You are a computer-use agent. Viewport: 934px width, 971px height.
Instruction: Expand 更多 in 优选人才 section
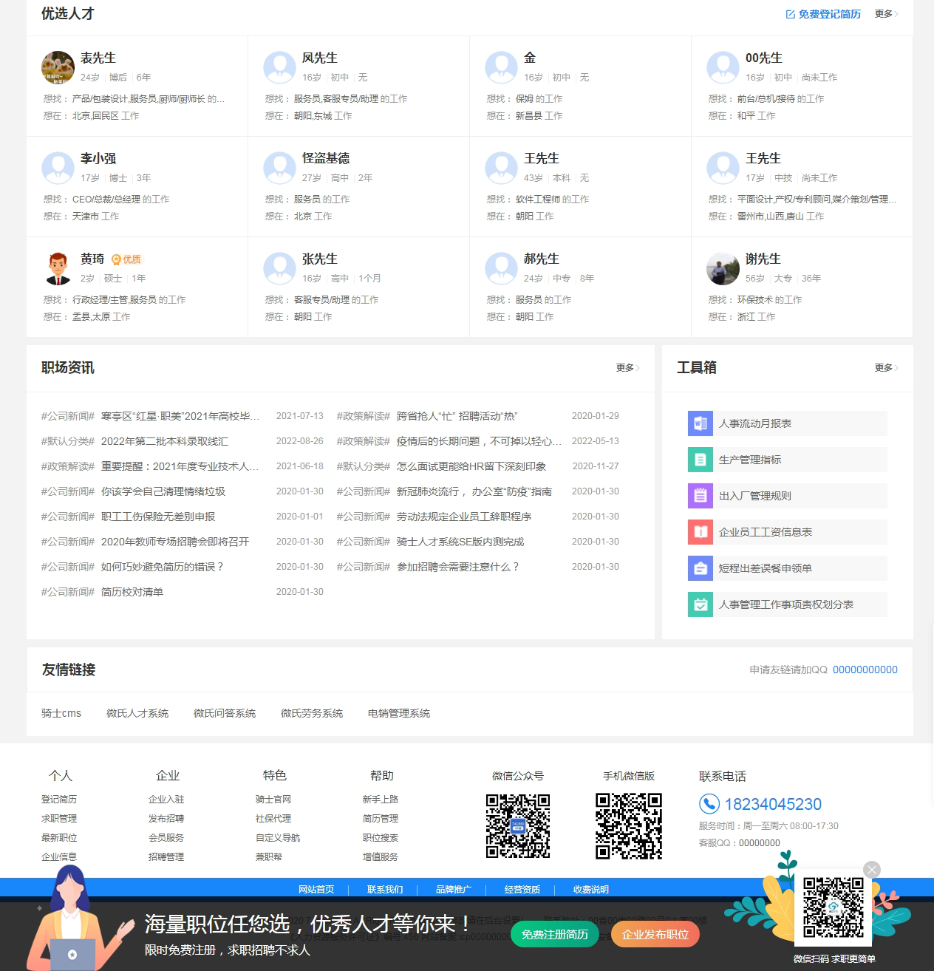click(x=886, y=14)
